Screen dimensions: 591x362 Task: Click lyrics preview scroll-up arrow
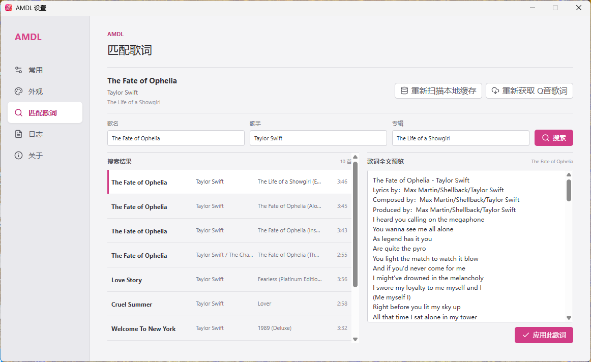569,175
